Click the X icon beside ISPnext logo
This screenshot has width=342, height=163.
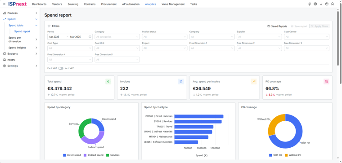(x=4, y=4)
